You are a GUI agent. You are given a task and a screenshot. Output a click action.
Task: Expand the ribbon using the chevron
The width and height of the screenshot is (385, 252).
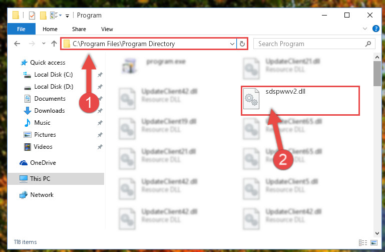(365, 29)
